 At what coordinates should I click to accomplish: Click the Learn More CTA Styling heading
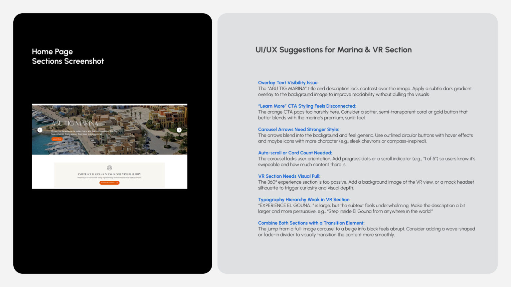(x=307, y=106)
